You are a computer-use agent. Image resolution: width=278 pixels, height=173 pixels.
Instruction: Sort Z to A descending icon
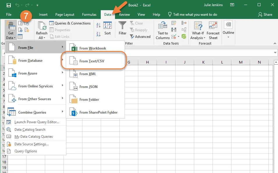click(x=98, y=34)
